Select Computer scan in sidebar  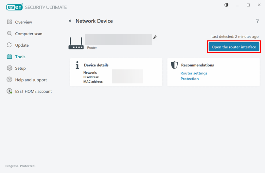(x=28, y=34)
